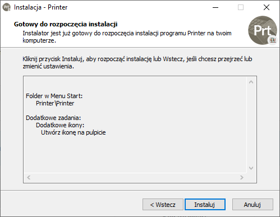The width and height of the screenshot is (280, 217).
Task: Select the 'Folder w Menu Start:' line
Action: tap(54, 96)
